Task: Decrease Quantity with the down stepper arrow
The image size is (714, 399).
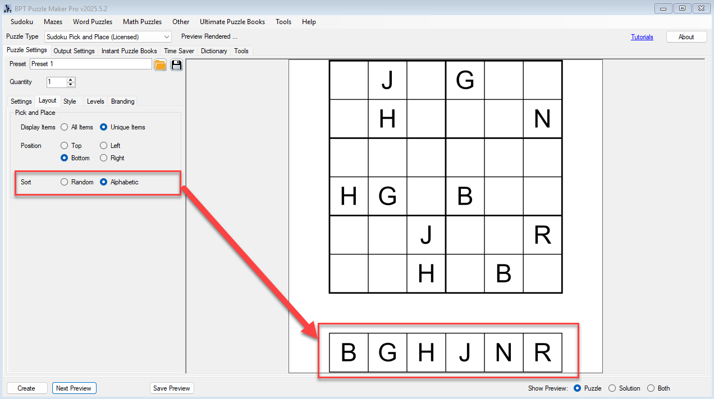Action: [x=70, y=84]
